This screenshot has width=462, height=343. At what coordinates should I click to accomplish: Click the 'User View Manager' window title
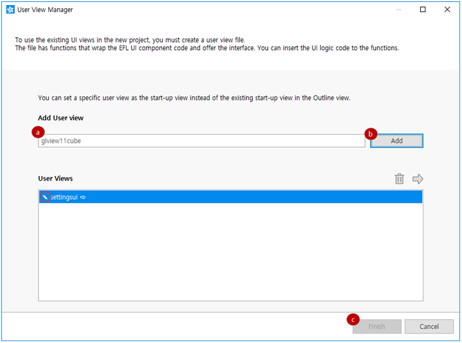pos(45,10)
